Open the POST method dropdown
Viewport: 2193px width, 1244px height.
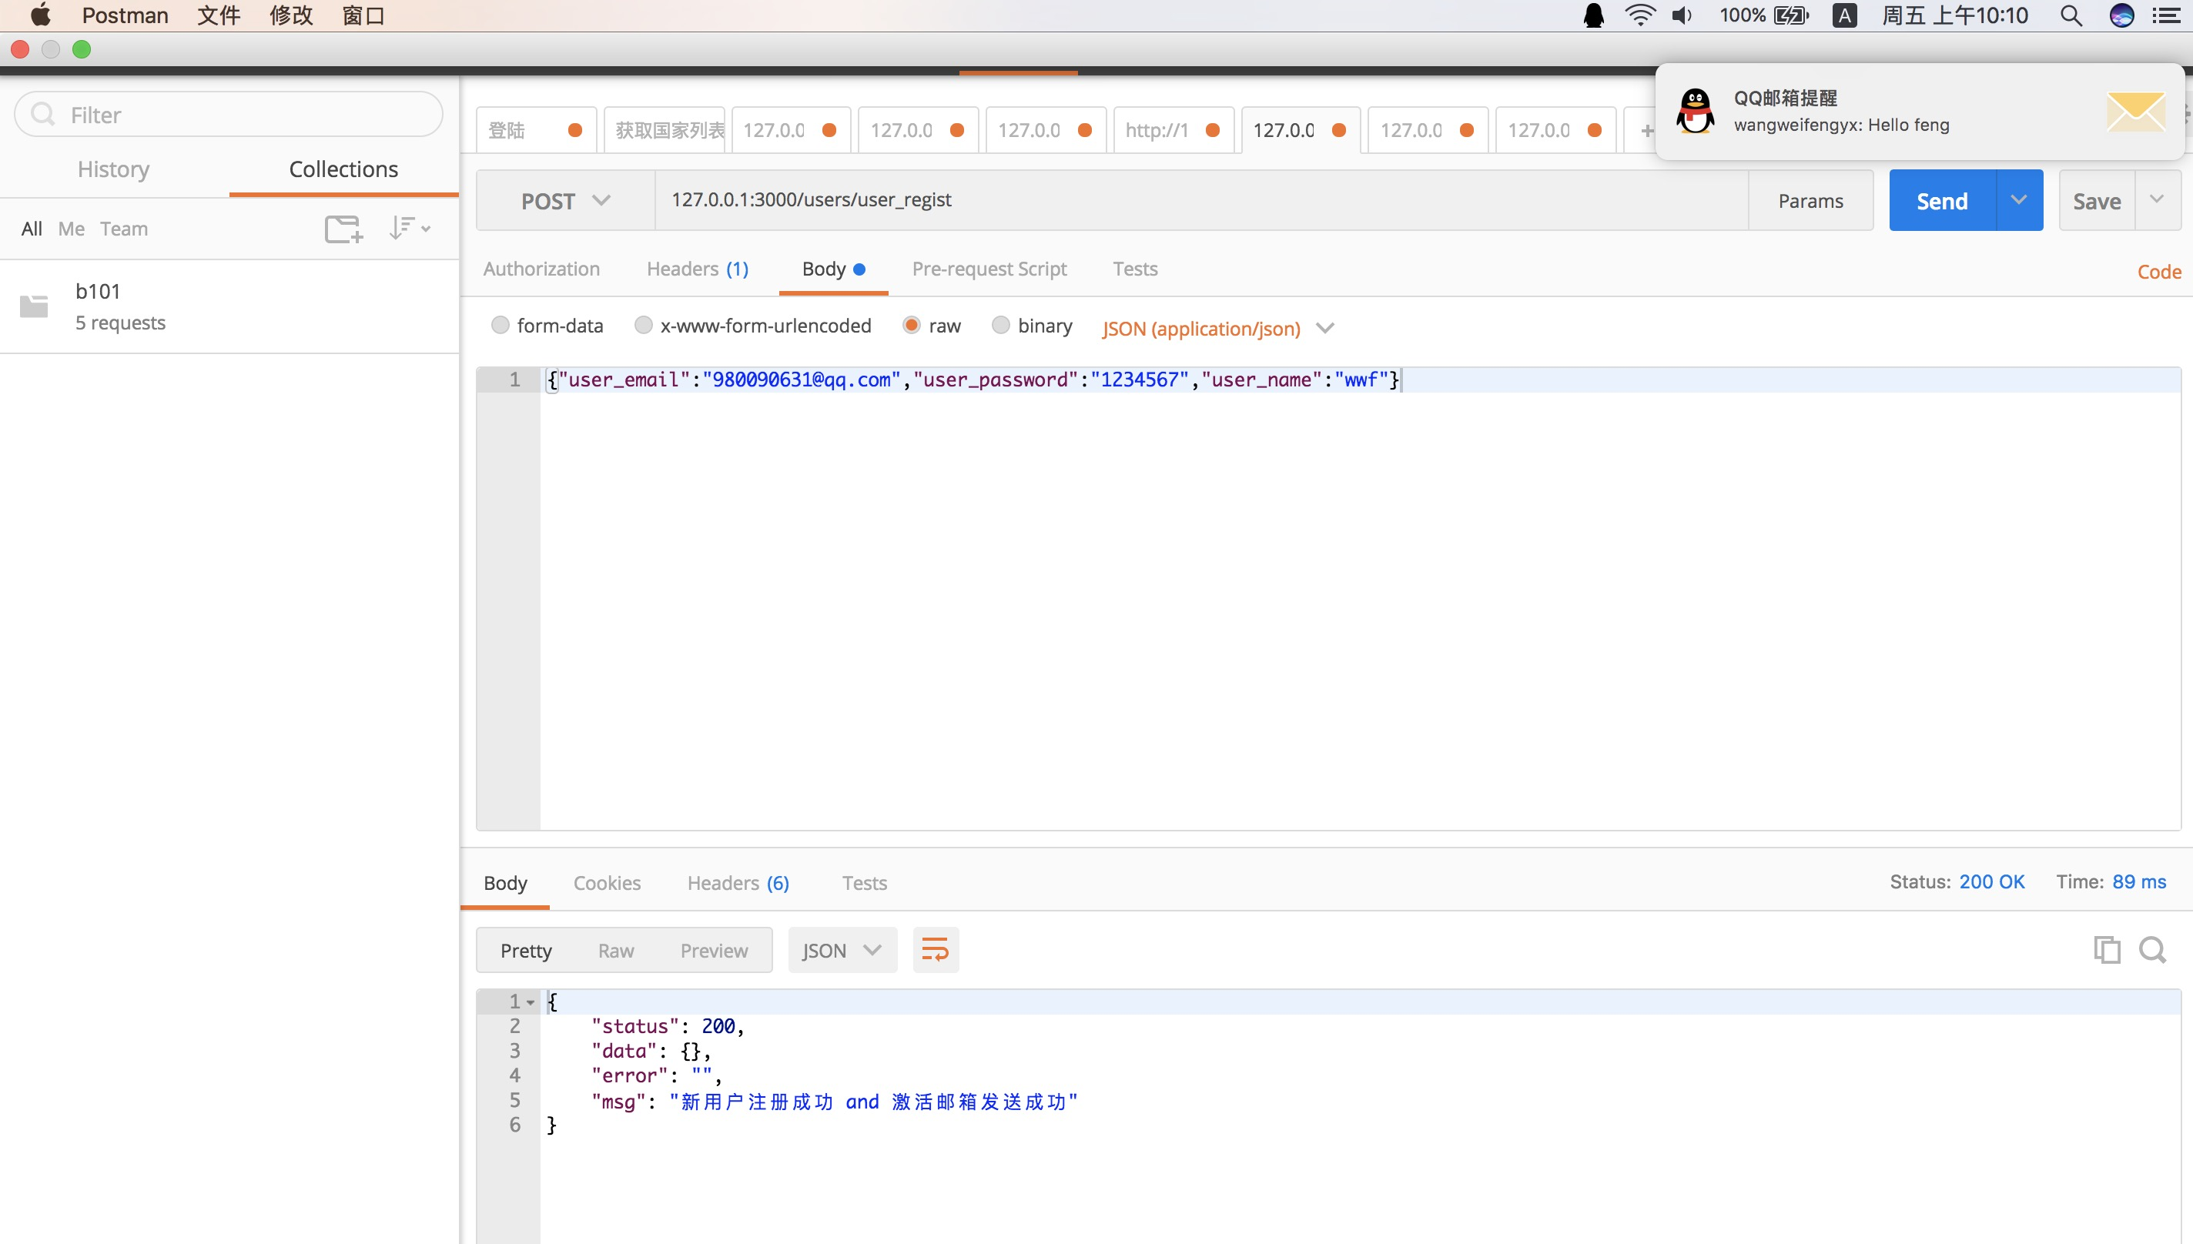565,201
